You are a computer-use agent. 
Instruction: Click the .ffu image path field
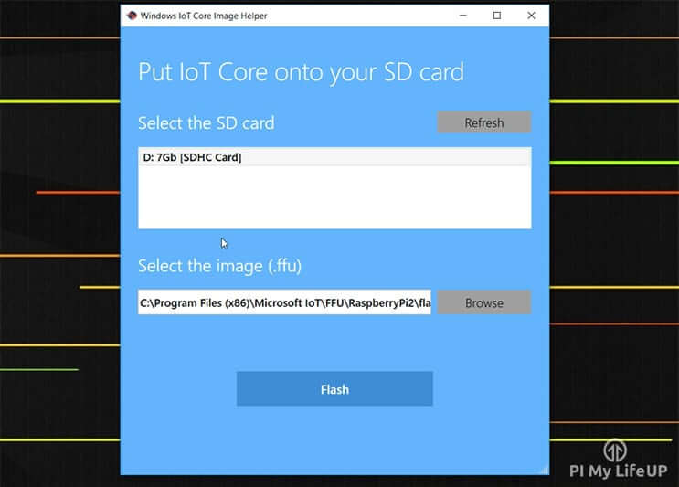coord(284,302)
